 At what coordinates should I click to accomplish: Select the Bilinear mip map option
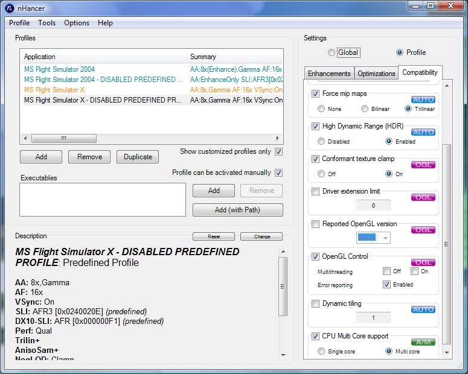click(365, 109)
